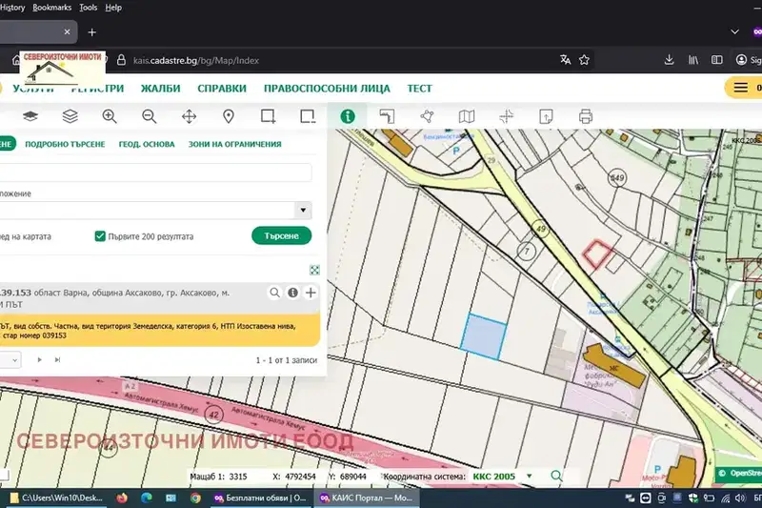The image size is (762, 508).
Task: Select the zoom out magnifier tool
Action: click(x=150, y=116)
